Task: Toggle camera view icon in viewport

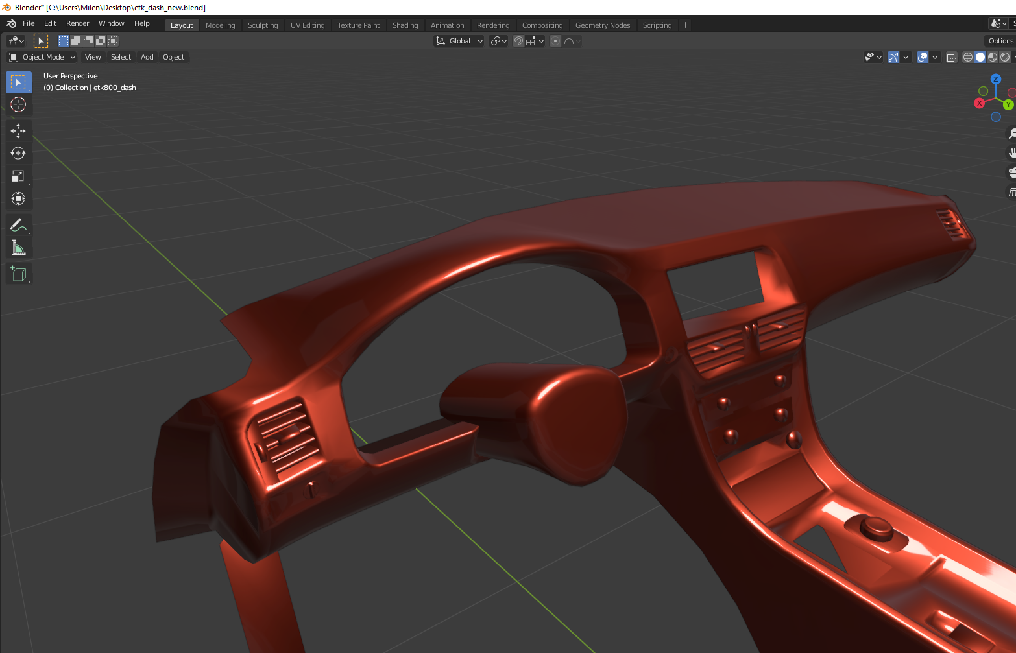Action: point(1011,172)
